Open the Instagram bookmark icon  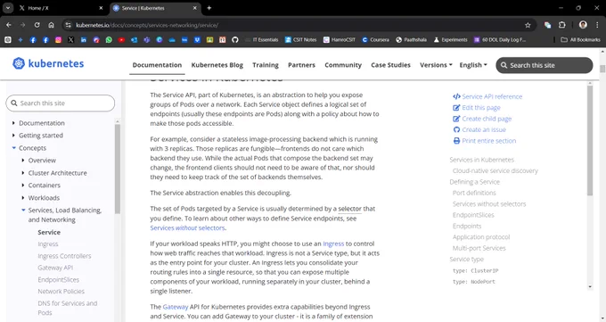(x=58, y=40)
